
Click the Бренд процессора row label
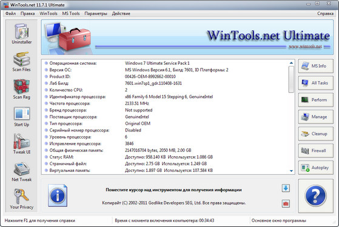pos(68,110)
